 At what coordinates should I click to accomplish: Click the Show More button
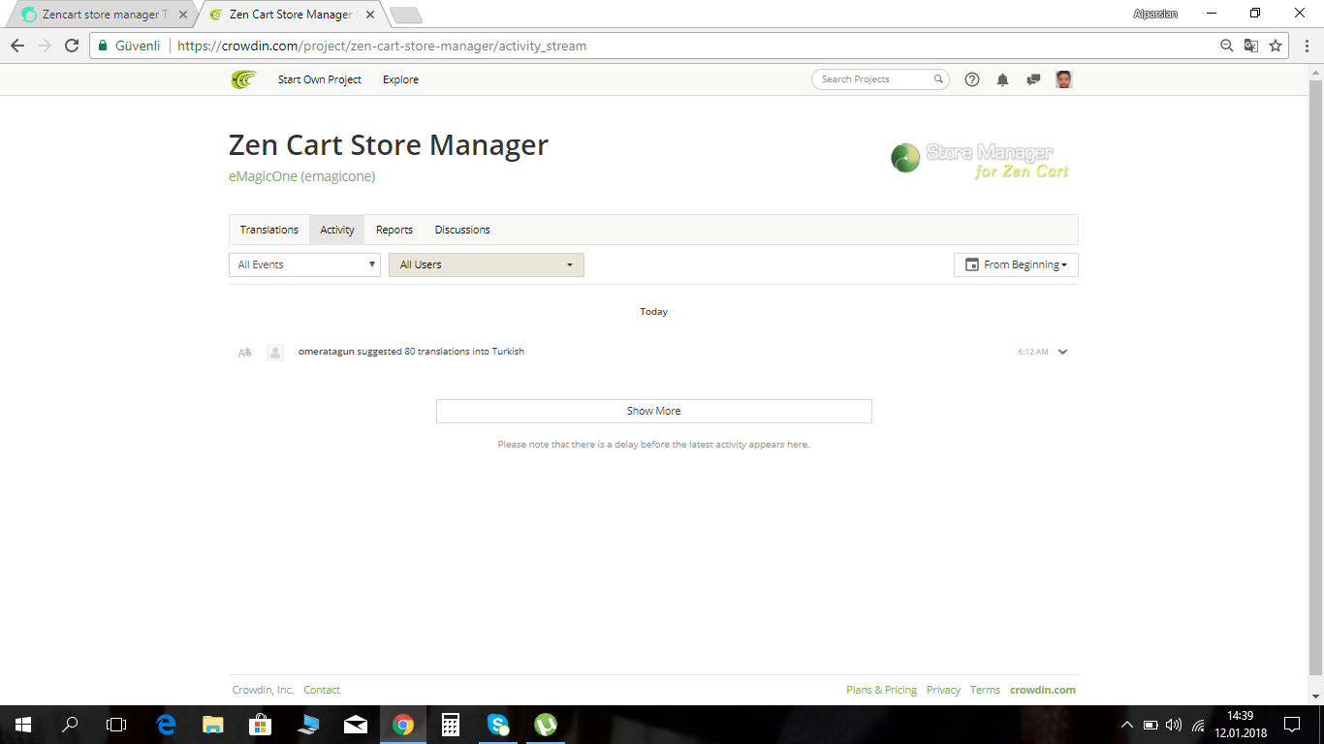pyautogui.click(x=654, y=411)
